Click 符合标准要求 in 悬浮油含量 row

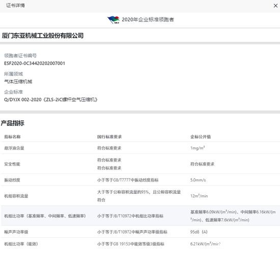[109, 148]
